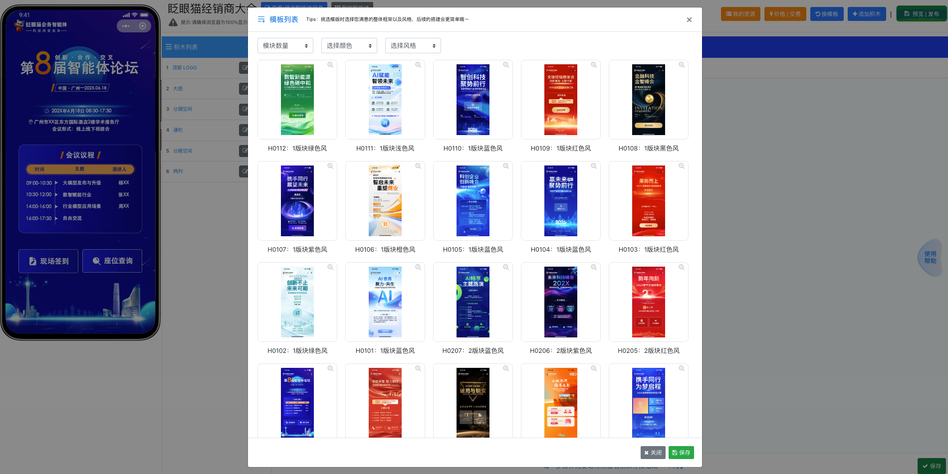Open 我的资源 in top toolbar

click(740, 14)
